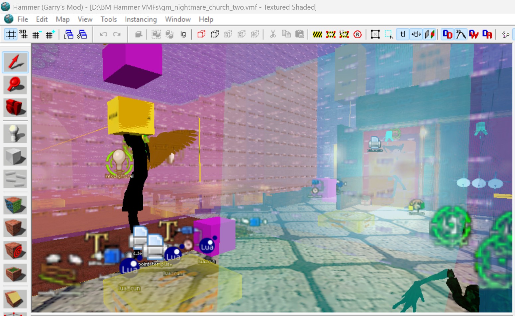515x316 pixels.
Task: Toggle the 3D grid button
Action: 24,34
